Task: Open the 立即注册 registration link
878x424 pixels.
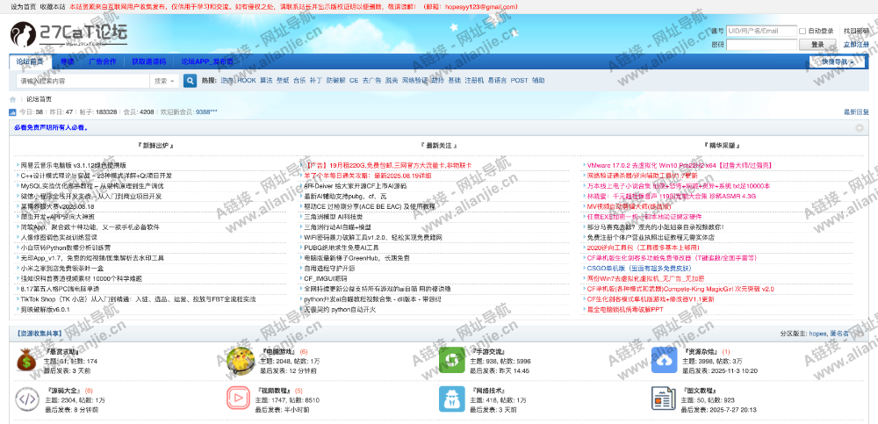Action: point(856,44)
